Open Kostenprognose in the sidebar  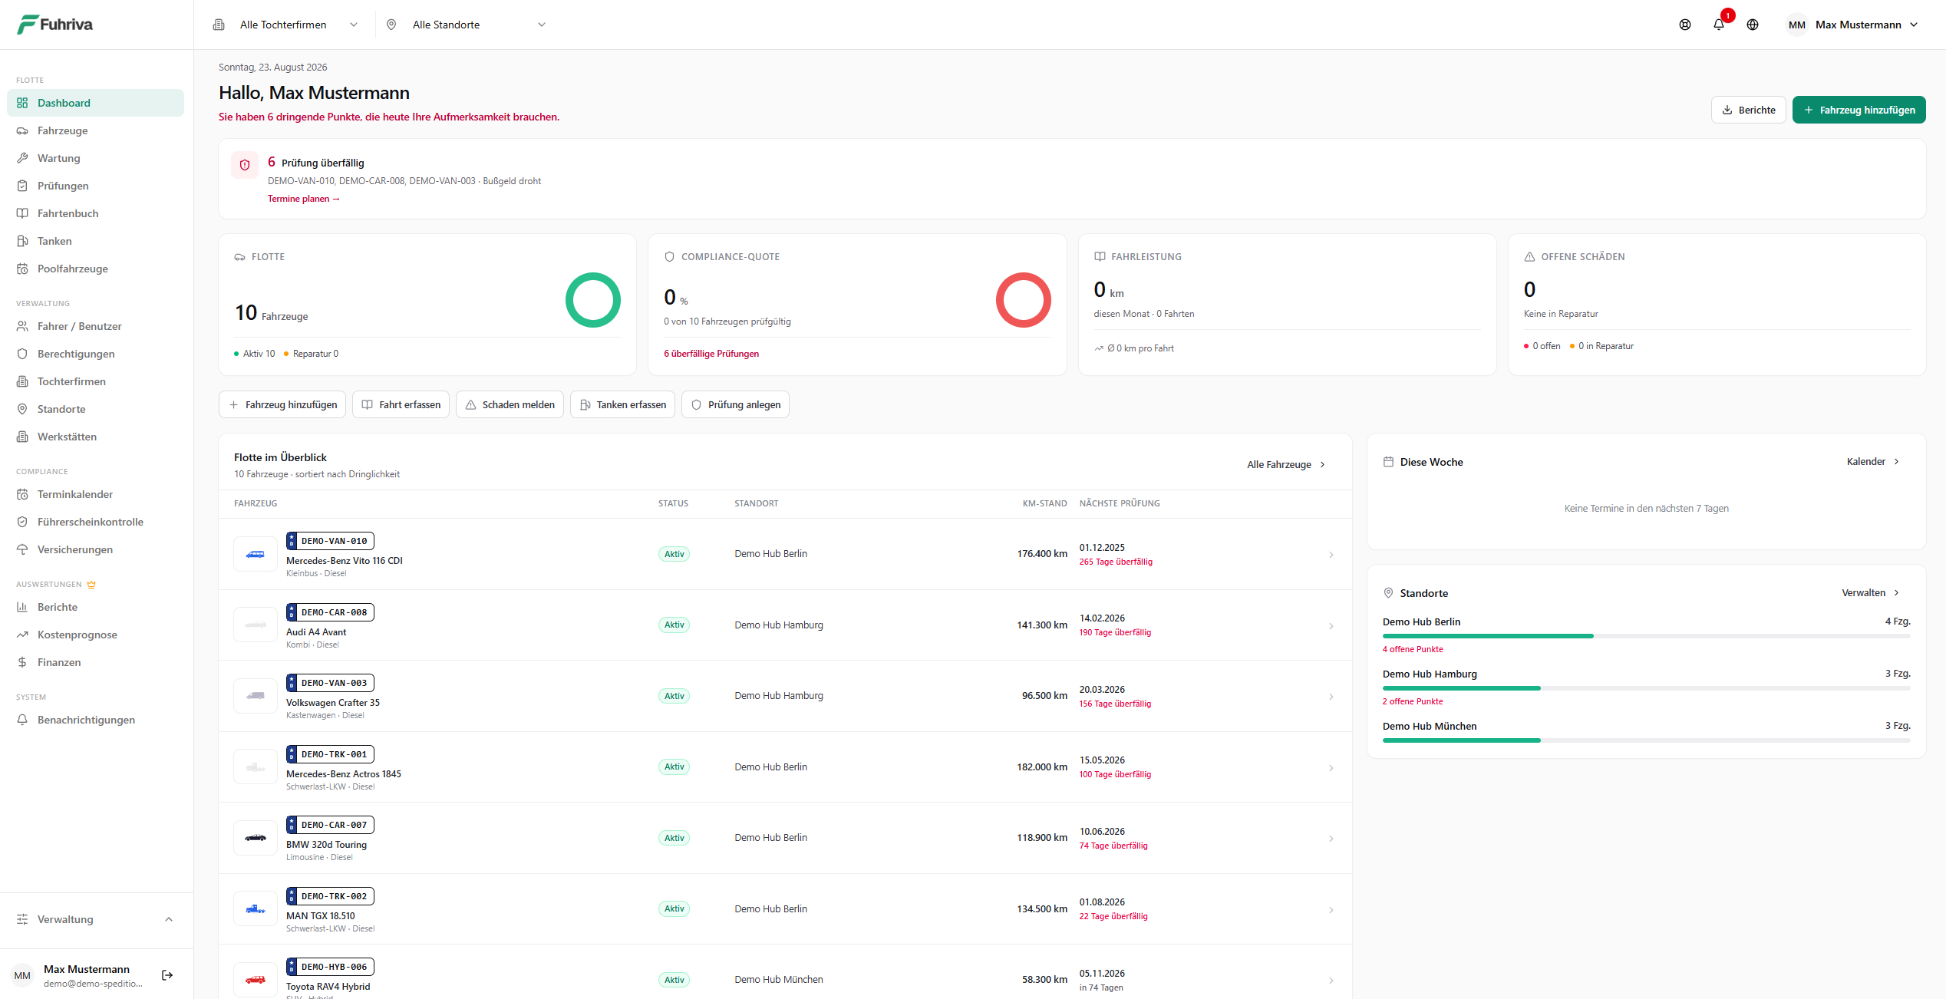96,635
